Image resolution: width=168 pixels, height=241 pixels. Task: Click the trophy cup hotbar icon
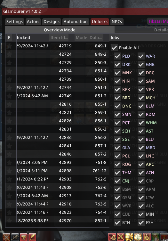[x=23, y=237]
